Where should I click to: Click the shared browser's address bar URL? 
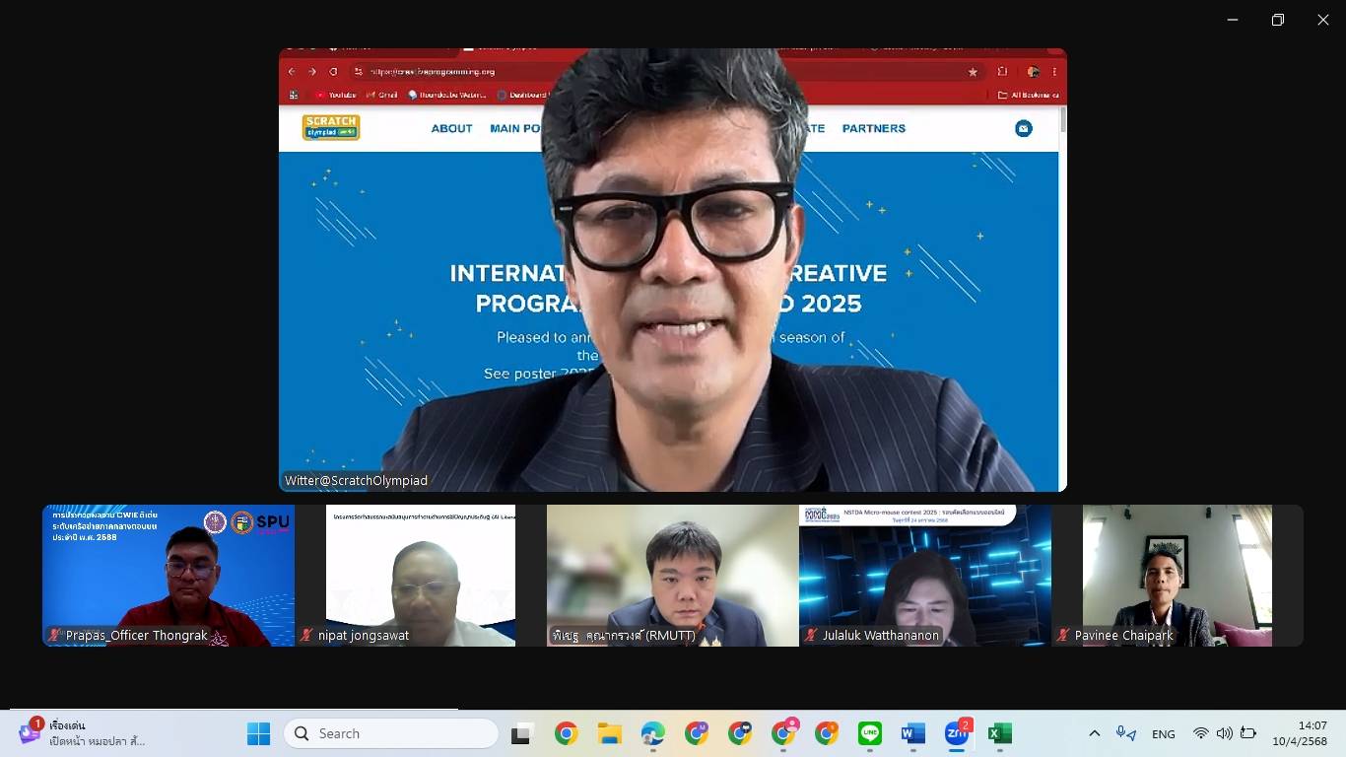(x=433, y=71)
